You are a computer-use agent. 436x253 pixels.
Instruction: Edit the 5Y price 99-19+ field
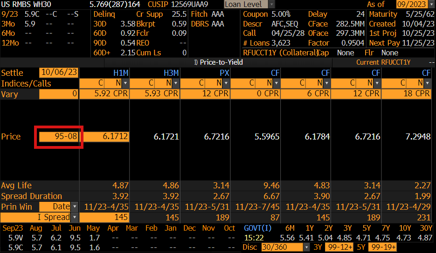coord(383,247)
